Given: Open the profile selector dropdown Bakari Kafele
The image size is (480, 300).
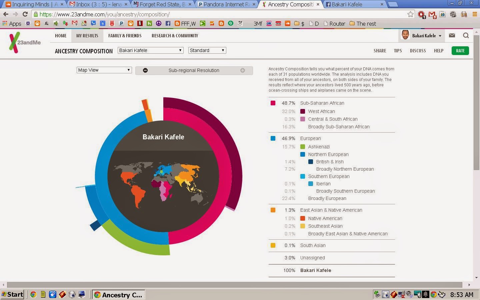Looking at the screenshot, I should click(x=150, y=50).
